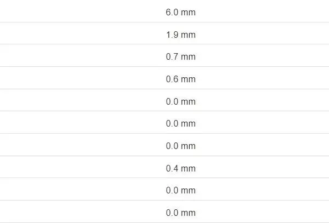Click the 6.0 mm value
329x223 pixels.
[x=180, y=13]
